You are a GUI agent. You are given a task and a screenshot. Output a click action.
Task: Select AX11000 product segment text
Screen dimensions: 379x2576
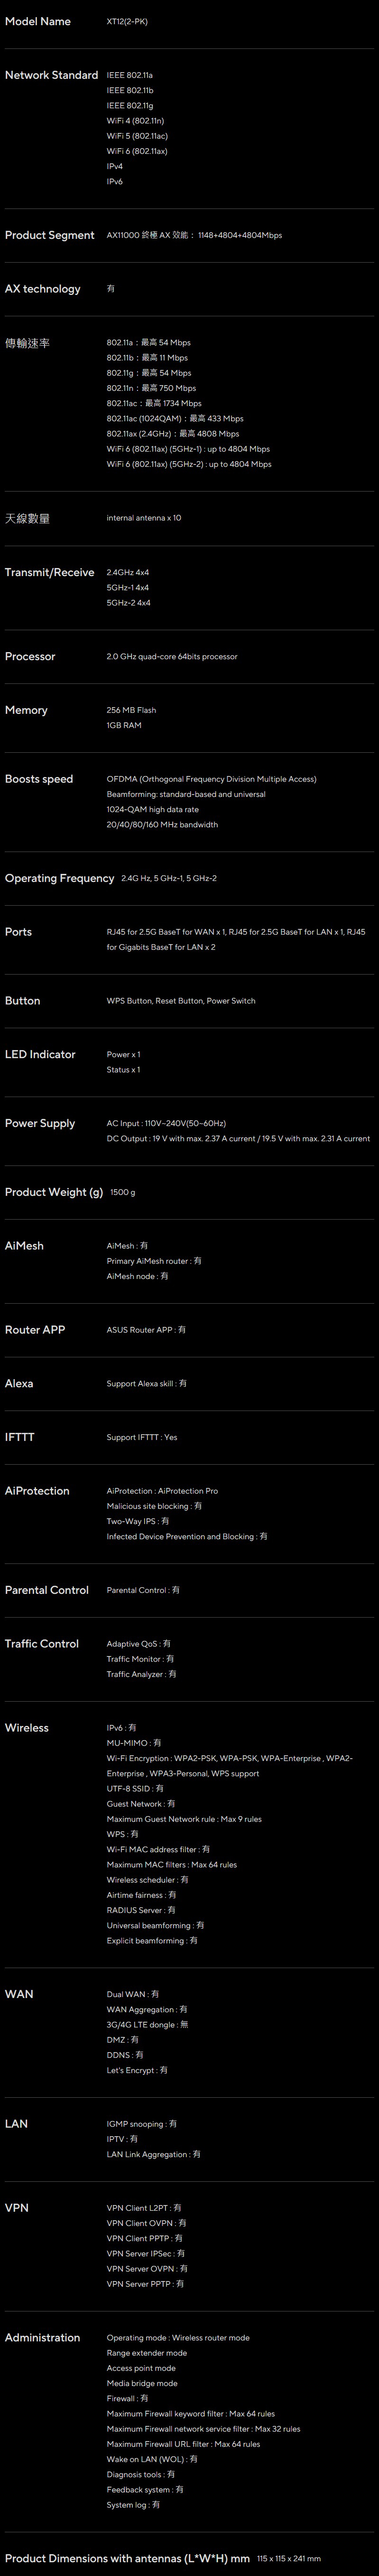point(194,235)
